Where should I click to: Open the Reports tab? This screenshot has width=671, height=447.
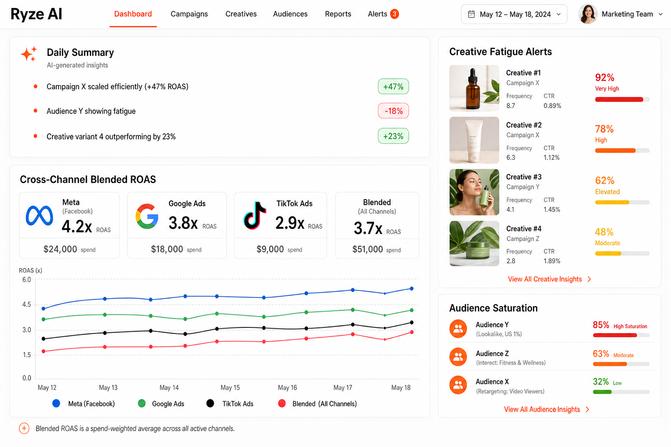[338, 14]
